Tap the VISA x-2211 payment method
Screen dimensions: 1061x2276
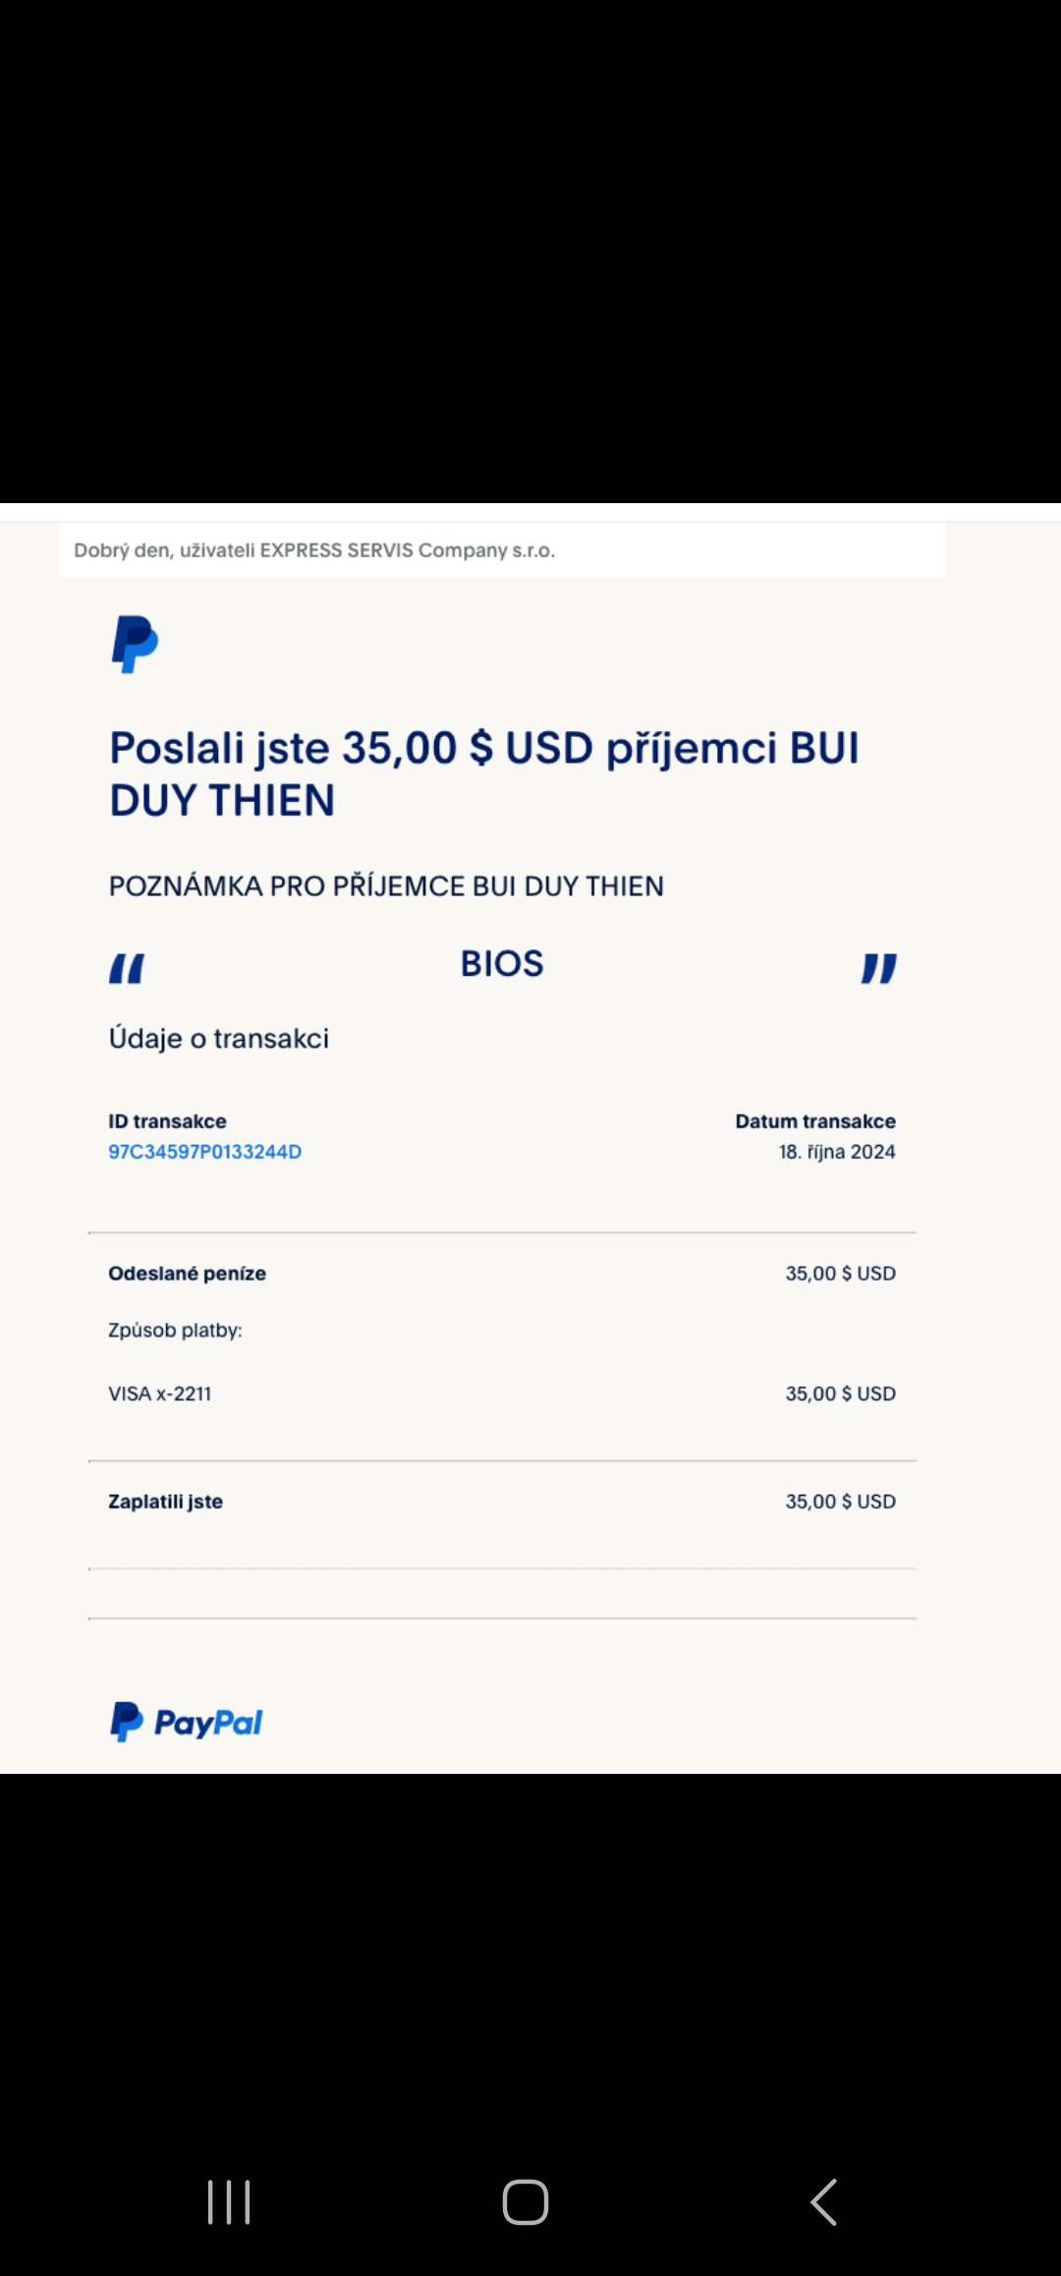point(160,1394)
